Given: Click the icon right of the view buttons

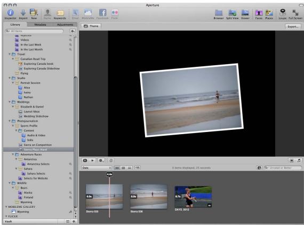Looking at the screenshot, I should [x=138, y=167].
